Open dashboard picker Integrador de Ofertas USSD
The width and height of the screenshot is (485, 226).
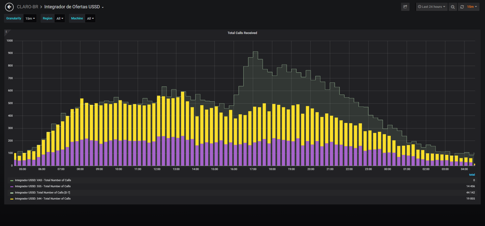tap(74, 7)
